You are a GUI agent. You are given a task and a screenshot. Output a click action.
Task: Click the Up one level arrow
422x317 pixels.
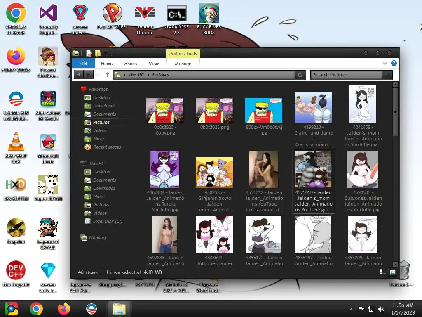point(108,75)
